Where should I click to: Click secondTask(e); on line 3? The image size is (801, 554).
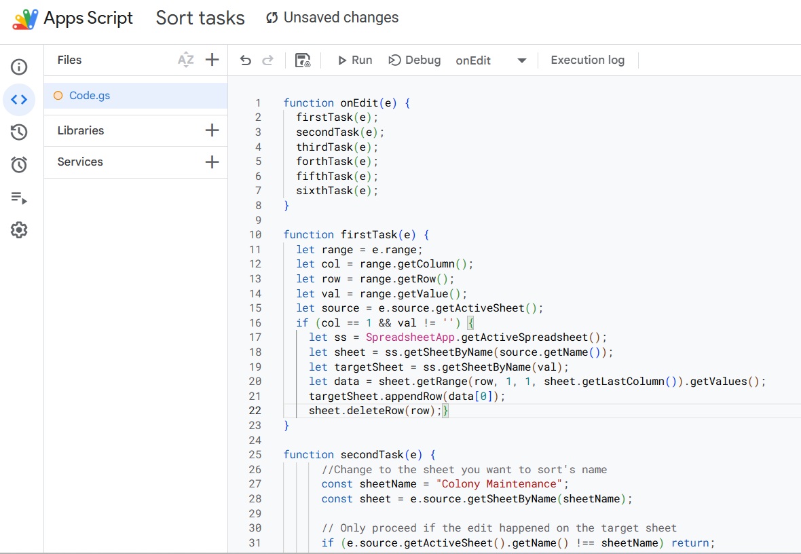pyautogui.click(x=340, y=132)
